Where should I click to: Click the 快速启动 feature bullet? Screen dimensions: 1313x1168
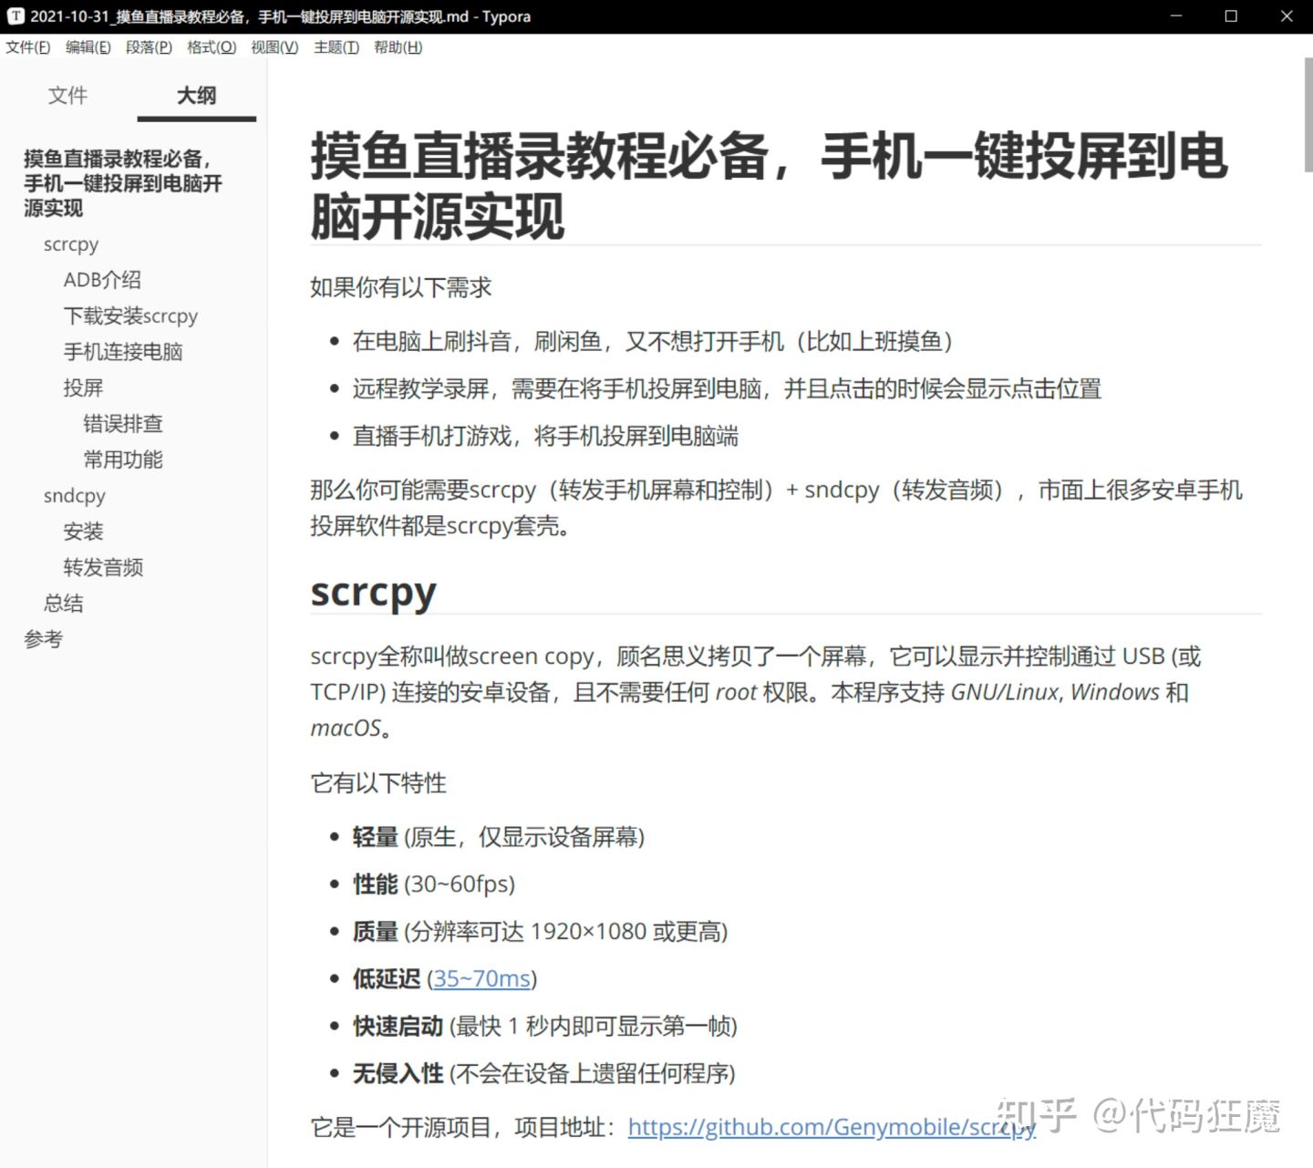pos(545,1027)
